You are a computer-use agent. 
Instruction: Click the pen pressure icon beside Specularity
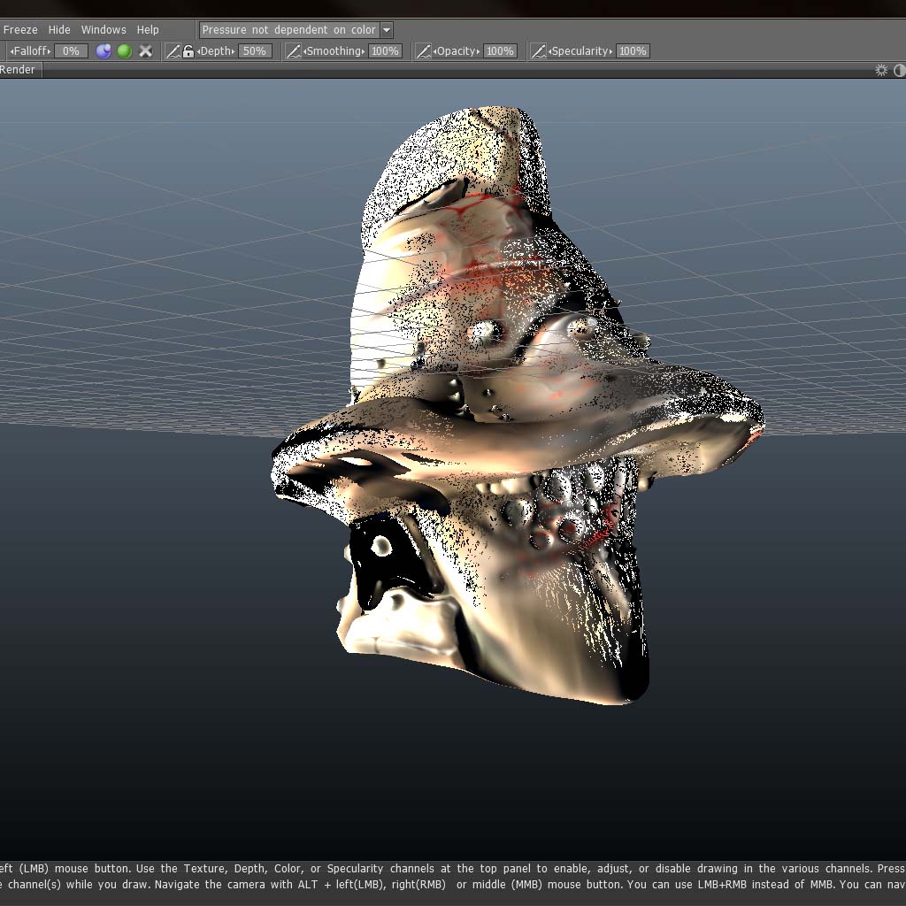538,51
